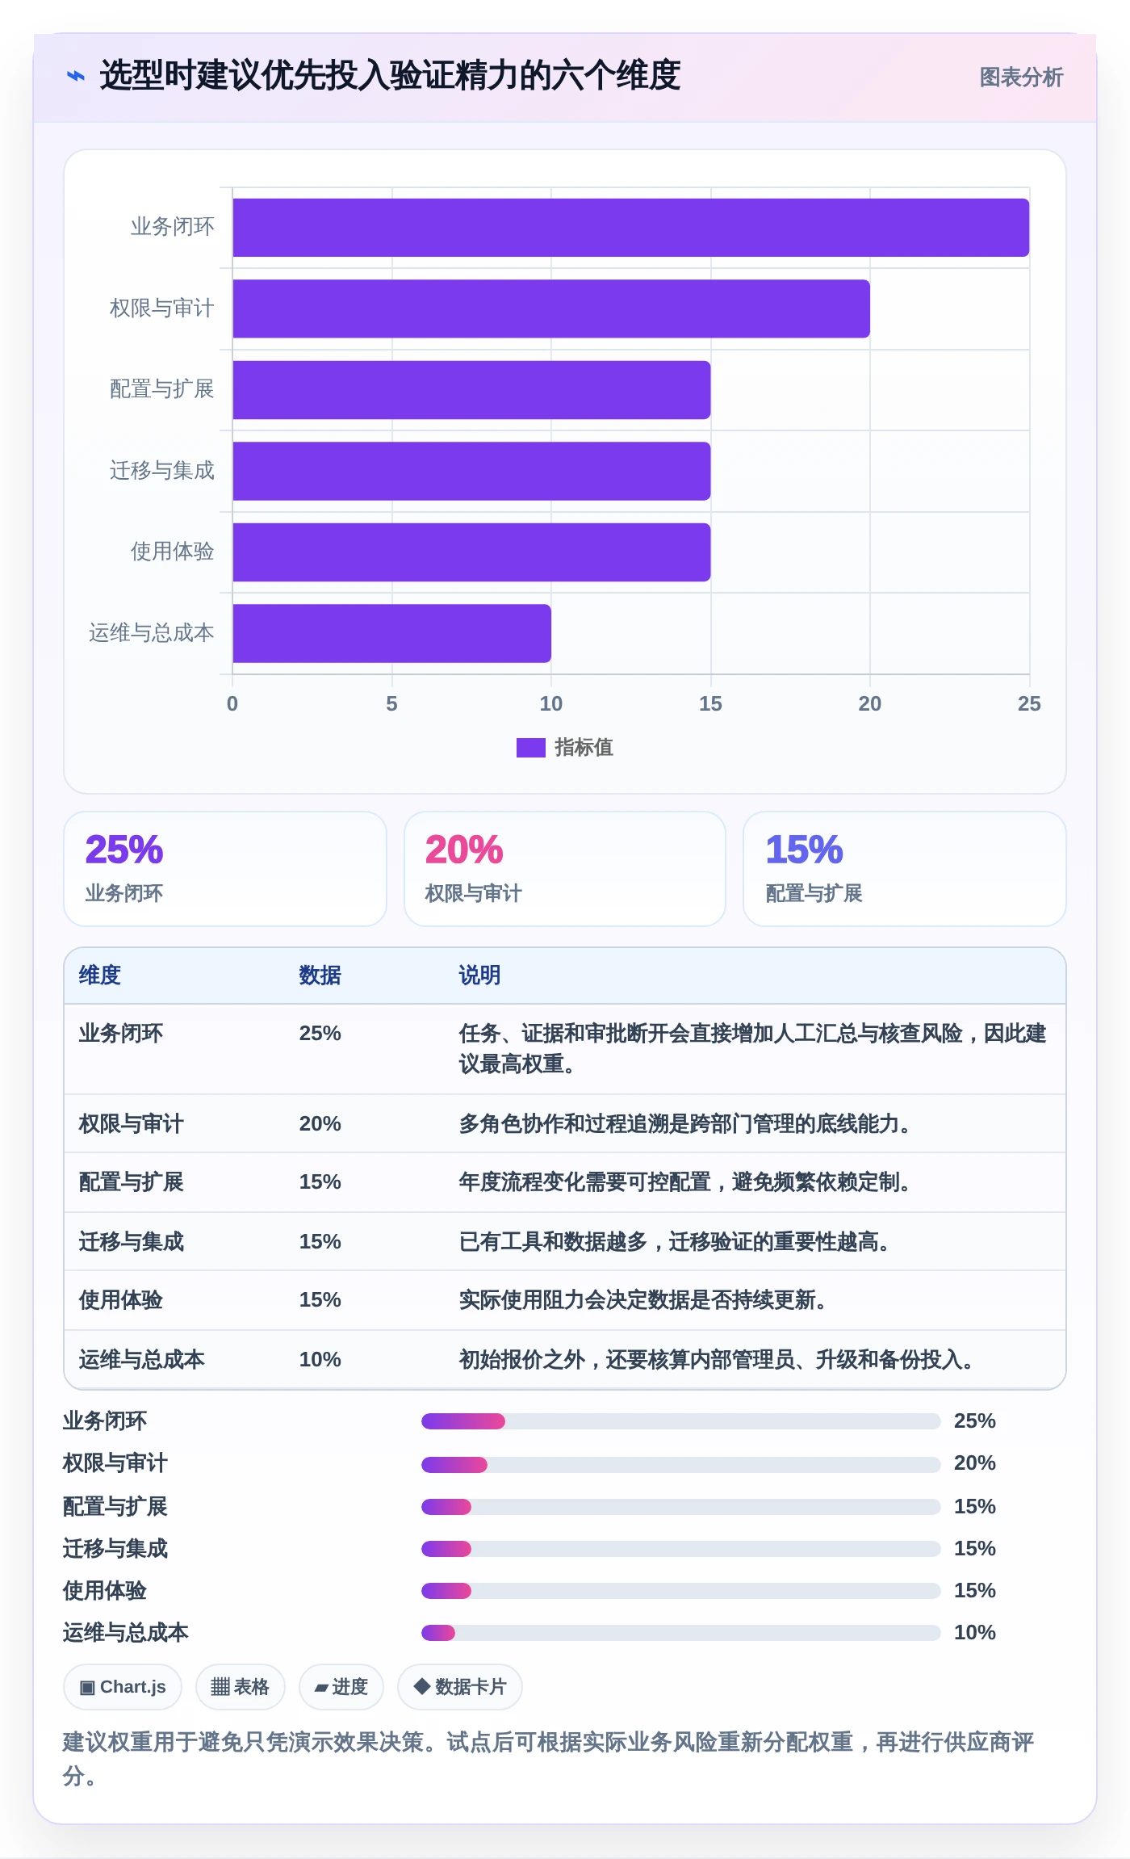Click the 10% value in table
The image size is (1130, 1859).
pos(320,1360)
